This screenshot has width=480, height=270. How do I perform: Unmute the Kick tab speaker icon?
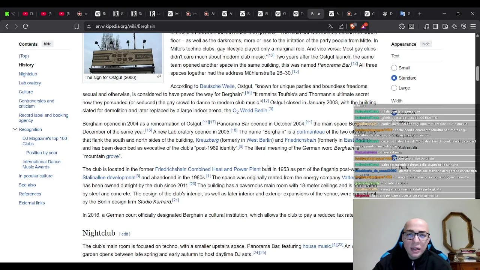(x=13, y=14)
